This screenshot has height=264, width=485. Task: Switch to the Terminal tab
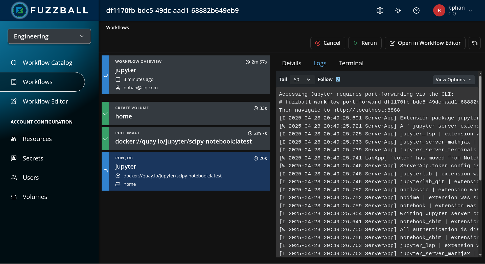[x=351, y=63]
